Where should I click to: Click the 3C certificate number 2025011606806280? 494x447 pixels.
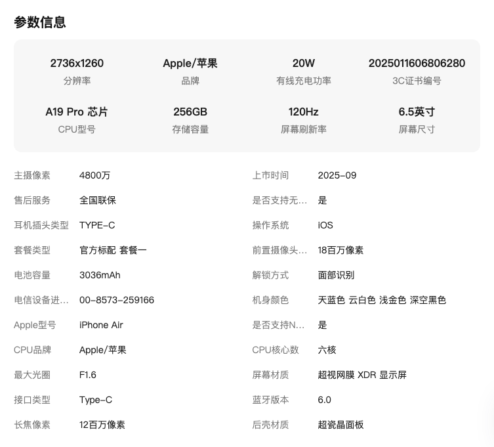tap(417, 64)
